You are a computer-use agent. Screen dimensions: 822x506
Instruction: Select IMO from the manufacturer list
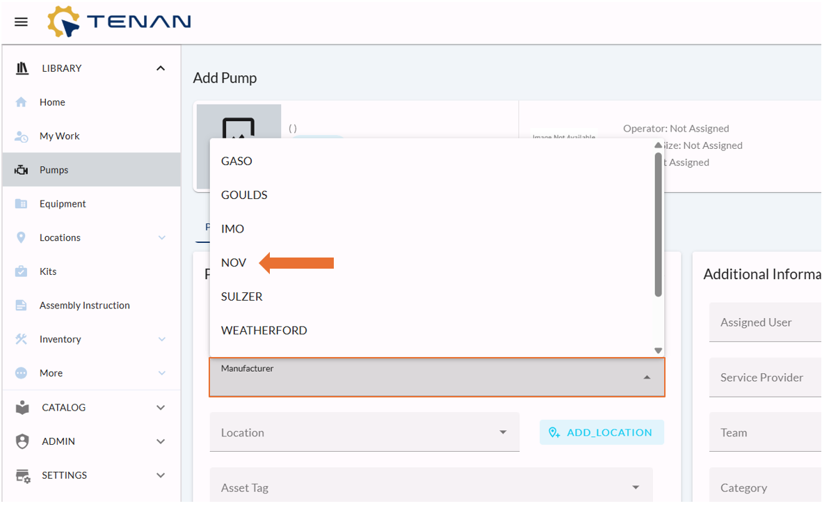point(433,229)
